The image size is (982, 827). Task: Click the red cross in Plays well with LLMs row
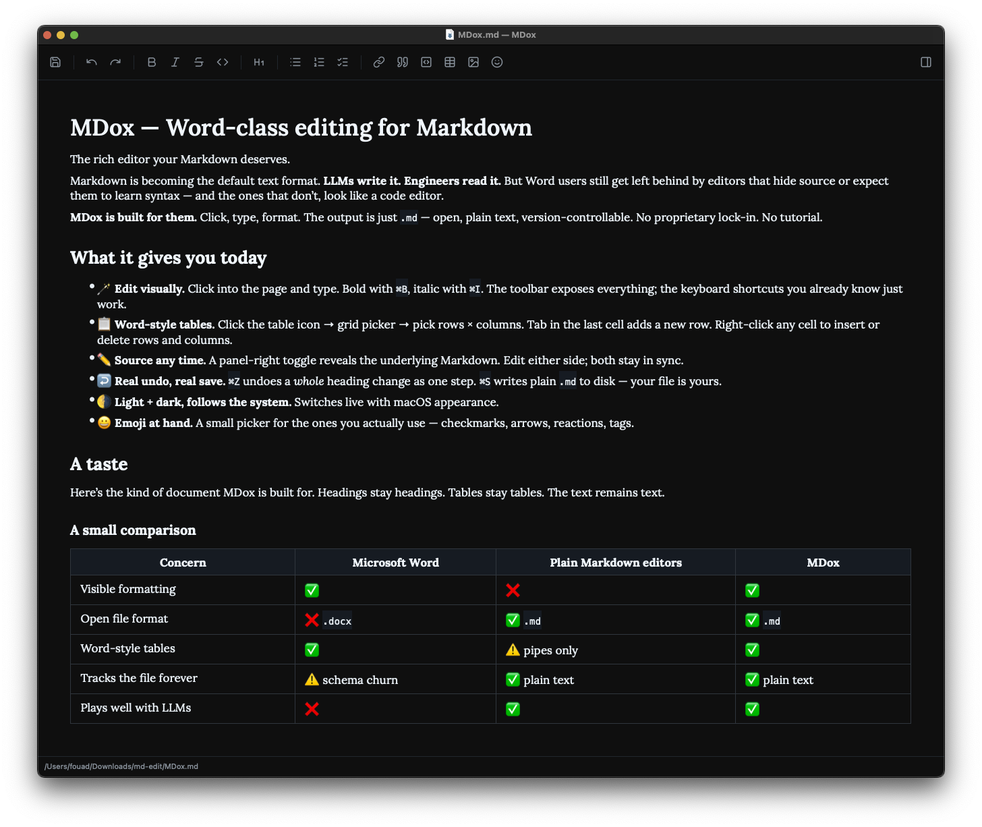click(x=312, y=709)
